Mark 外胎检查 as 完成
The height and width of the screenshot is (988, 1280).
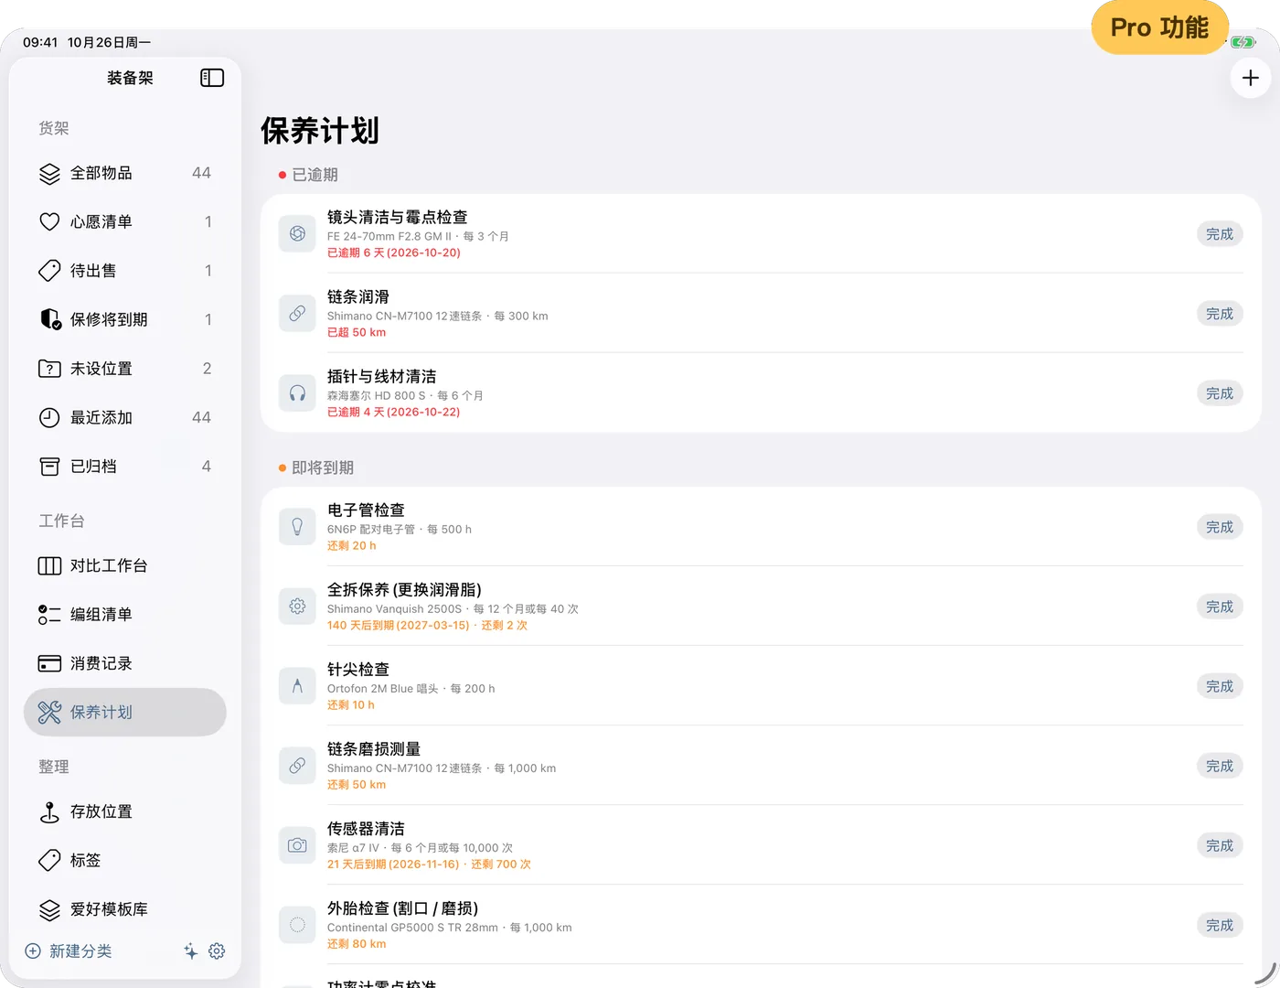coord(1220,925)
